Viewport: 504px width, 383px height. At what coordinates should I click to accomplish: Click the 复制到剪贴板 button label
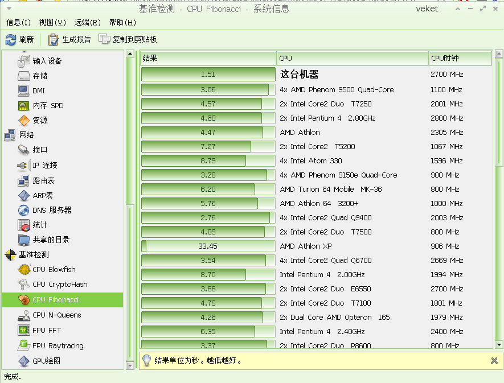point(134,39)
